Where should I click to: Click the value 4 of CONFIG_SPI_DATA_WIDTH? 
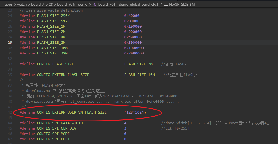pos(125,123)
